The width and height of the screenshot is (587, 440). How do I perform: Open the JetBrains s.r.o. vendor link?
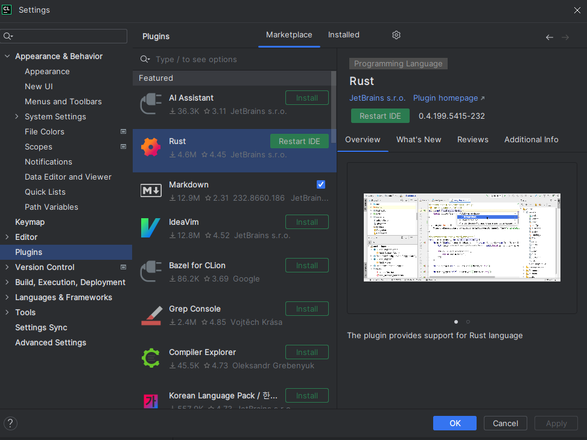[378, 98]
